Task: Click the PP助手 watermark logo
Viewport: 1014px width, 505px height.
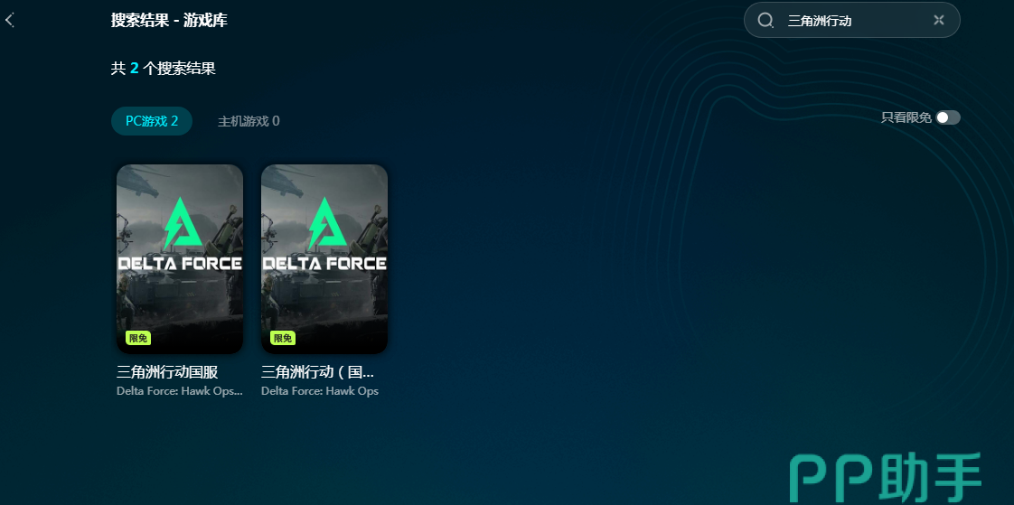Action: 886,478
